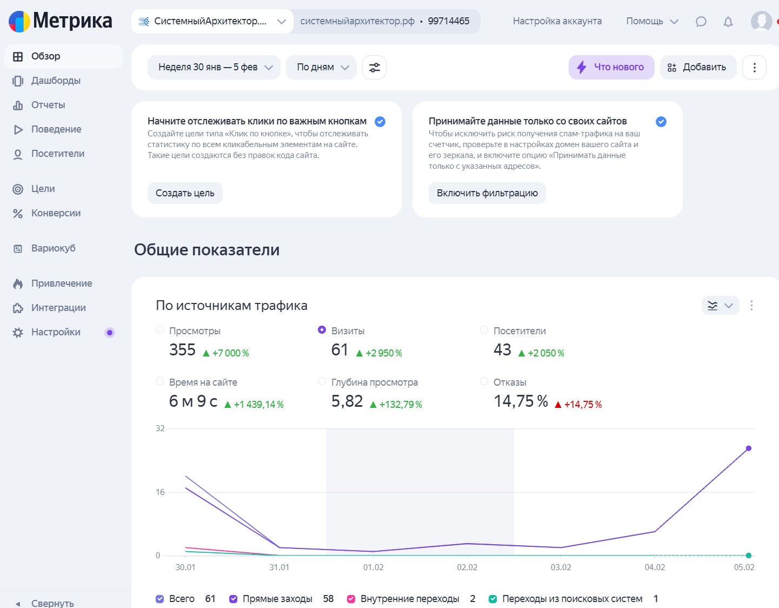Toggle the Внутренние переходы legend checkbox
Screen dimensions: 779x608
pos(351,599)
